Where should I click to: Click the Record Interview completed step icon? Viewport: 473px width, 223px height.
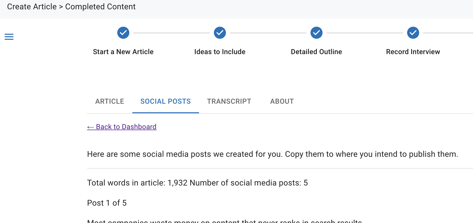tap(413, 33)
